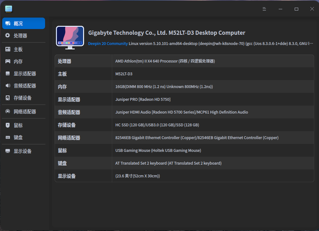This screenshot has height=231, width=319.
Task: Maximize the Device Manager window
Action: [296, 9]
